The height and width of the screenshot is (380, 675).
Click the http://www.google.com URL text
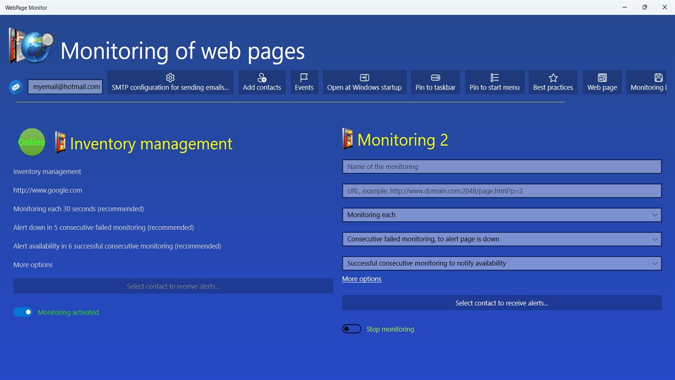pyautogui.click(x=48, y=190)
